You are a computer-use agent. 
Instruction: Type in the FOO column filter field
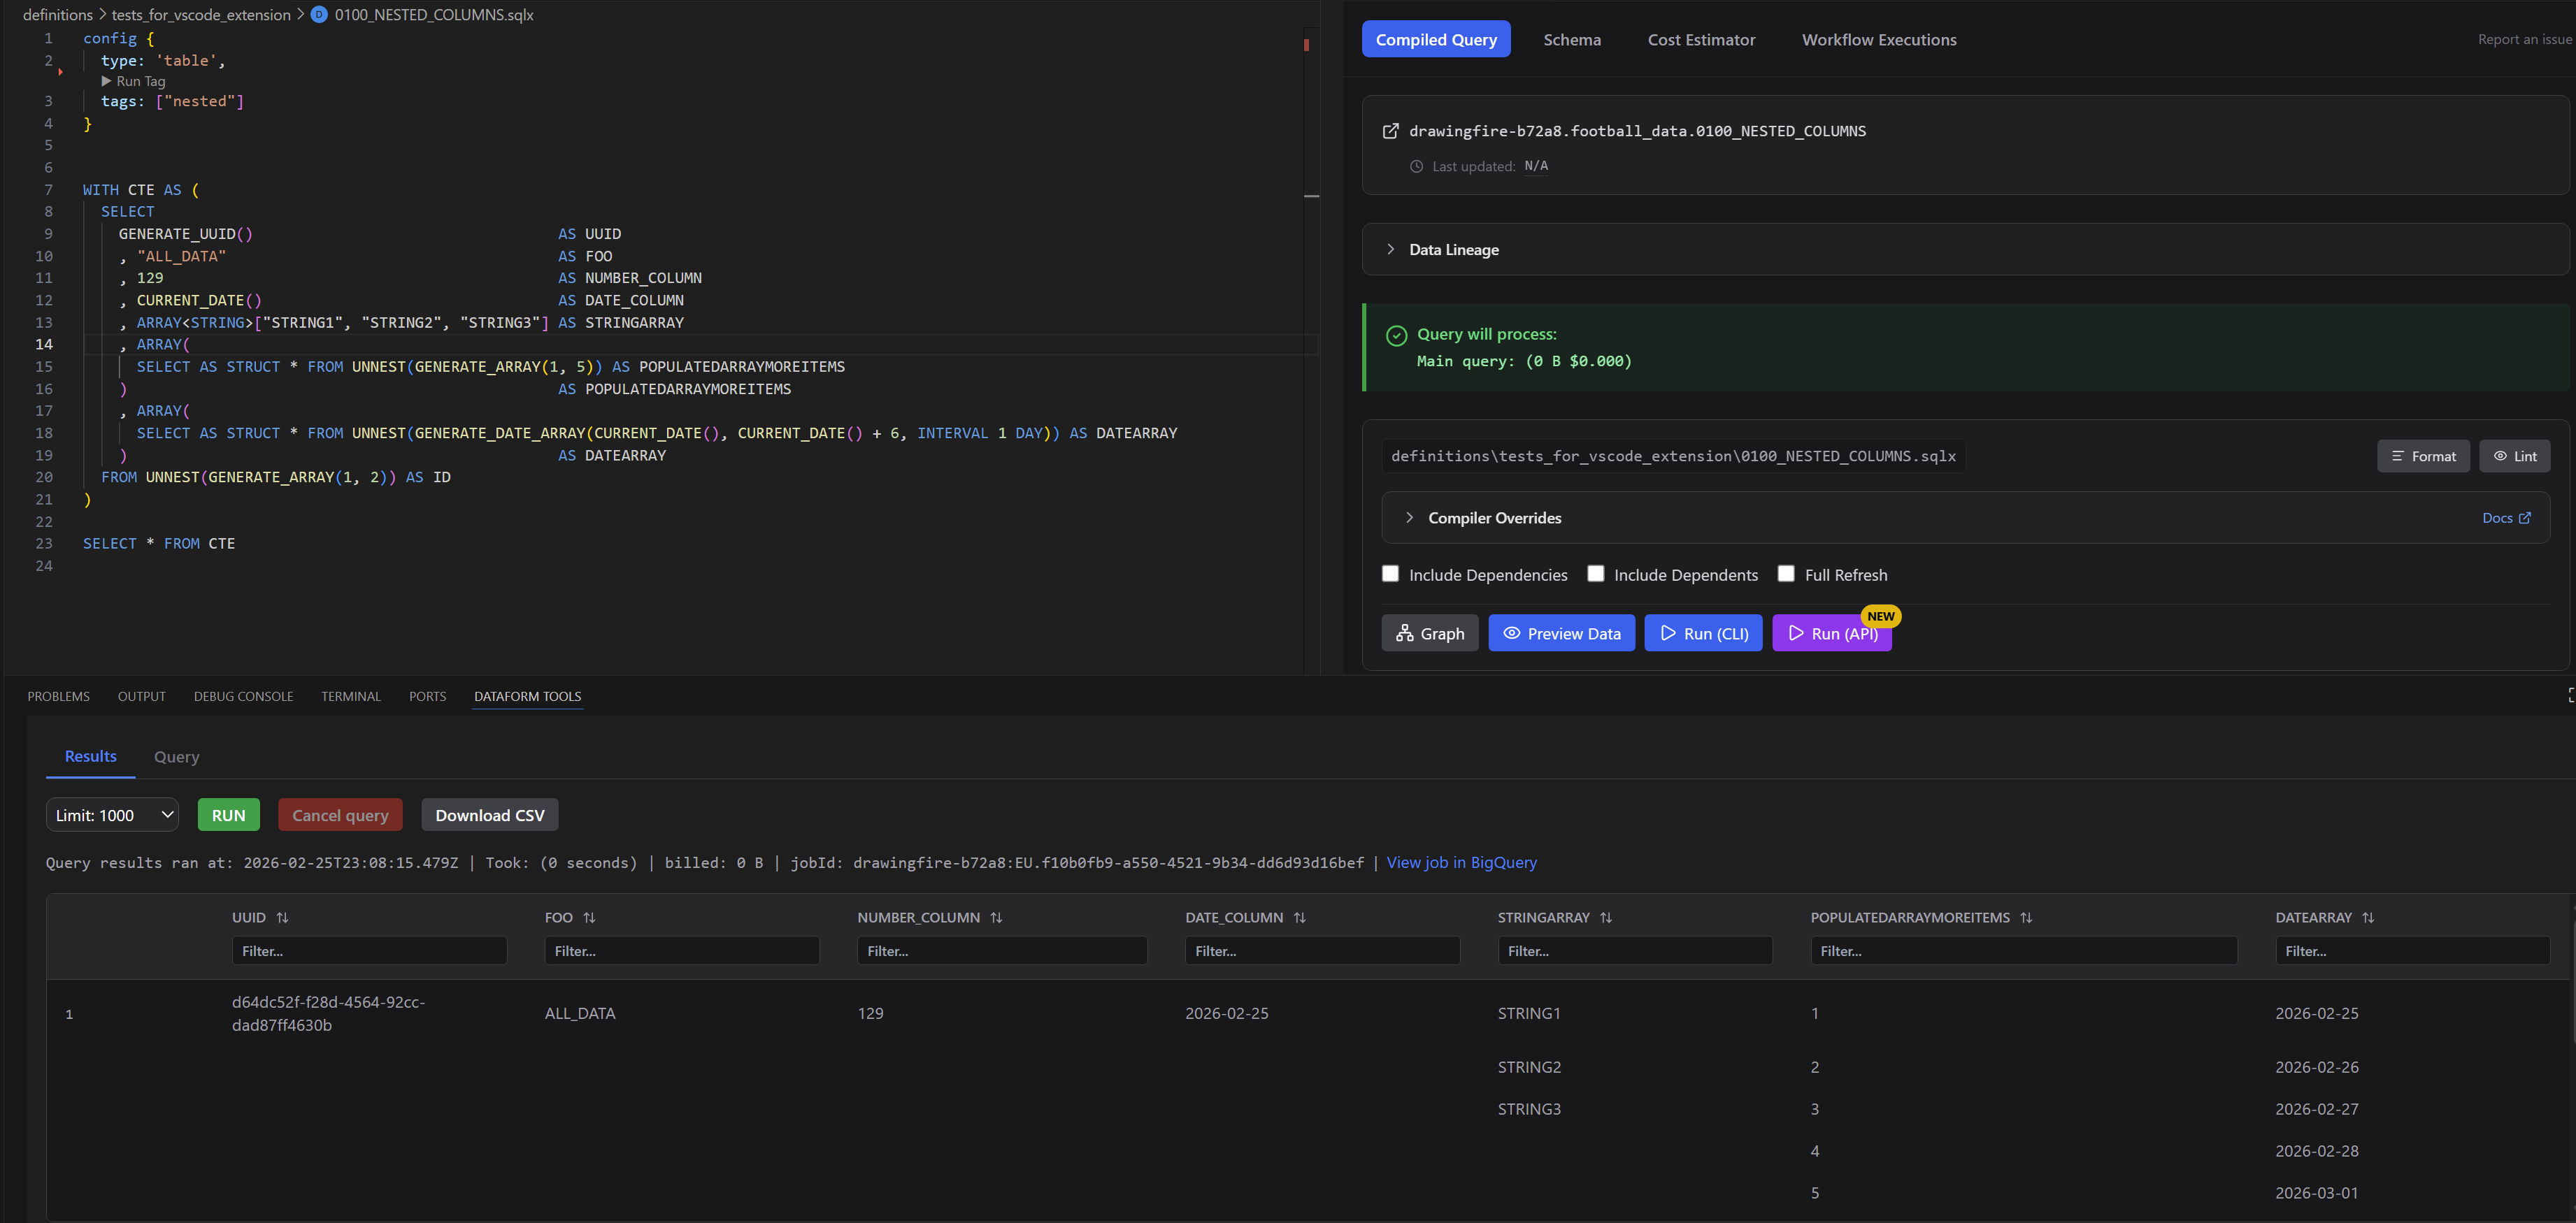coord(681,950)
